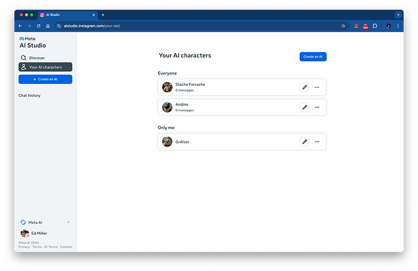Close the AI Studio tab

94,15
